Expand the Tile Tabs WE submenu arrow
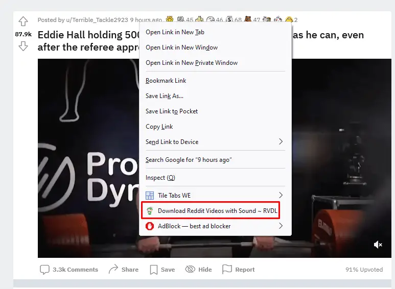The height and width of the screenshot is (289, 395). coord(281,195)
